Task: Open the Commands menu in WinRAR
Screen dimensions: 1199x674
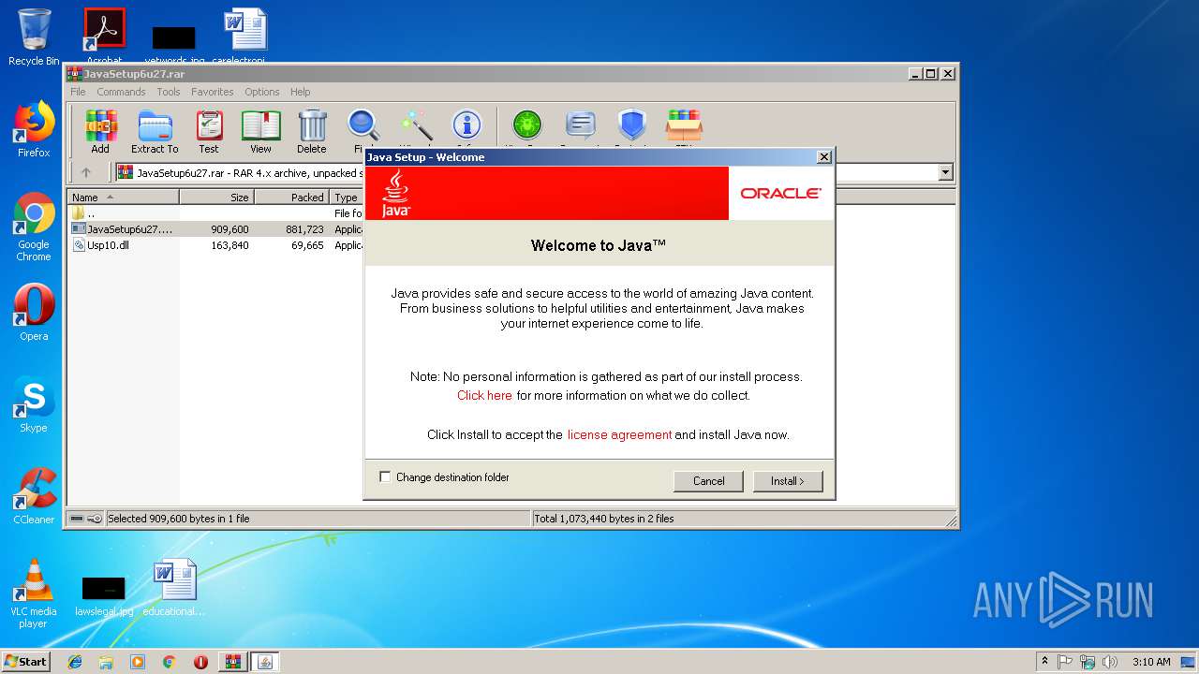Action: (121, 92)
